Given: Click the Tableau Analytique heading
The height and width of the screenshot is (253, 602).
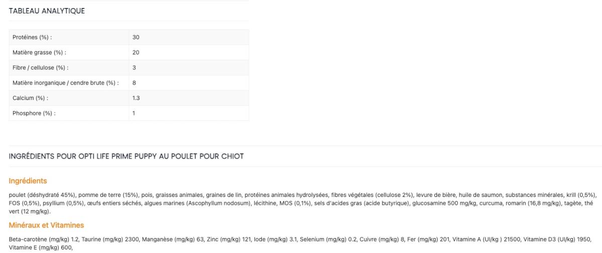Looking at the screenshot, I should coord(47,11).
